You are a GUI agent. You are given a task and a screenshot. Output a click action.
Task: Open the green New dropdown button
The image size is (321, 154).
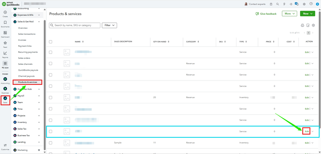pos(307,13)
